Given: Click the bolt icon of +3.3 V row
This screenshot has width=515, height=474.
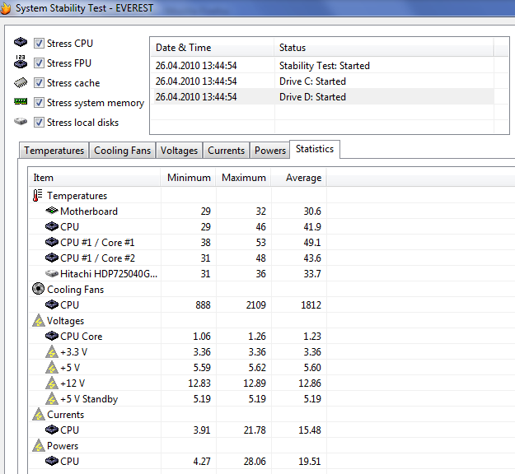Looking at the screenshot, I should click(x=52, y=351).
